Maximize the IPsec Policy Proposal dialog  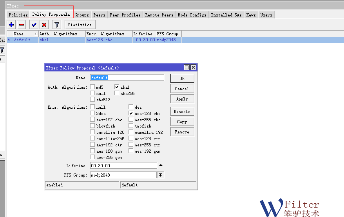pyautogui.click(x=186, y=67)
